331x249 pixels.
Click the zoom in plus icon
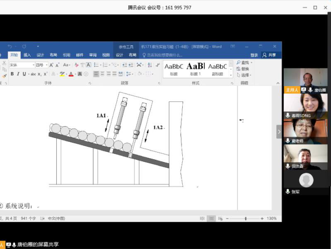tap(262, 218)
